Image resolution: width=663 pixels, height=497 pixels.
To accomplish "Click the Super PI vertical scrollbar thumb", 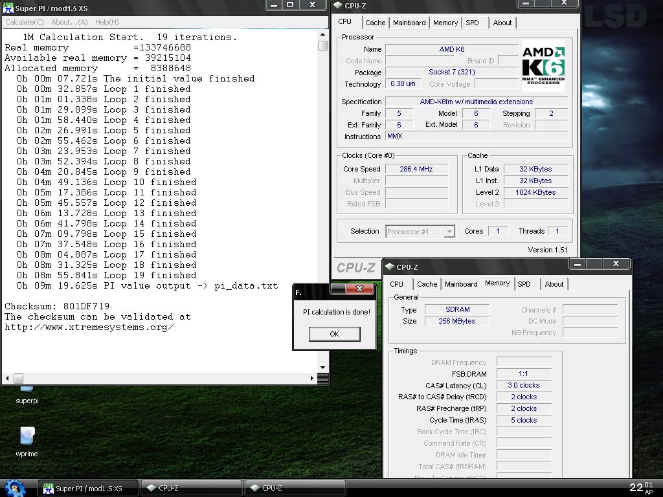I will point(322,45).
